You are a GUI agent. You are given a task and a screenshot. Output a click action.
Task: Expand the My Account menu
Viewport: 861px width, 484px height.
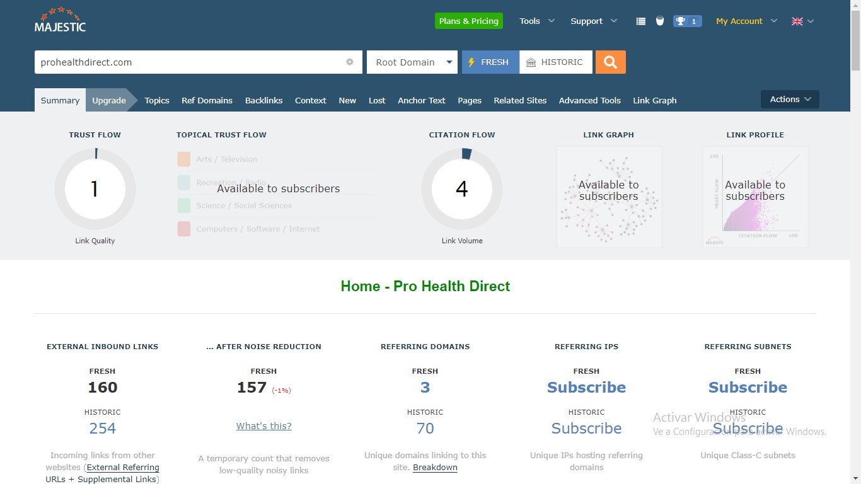pyautogui.click(x=746, y=21)
